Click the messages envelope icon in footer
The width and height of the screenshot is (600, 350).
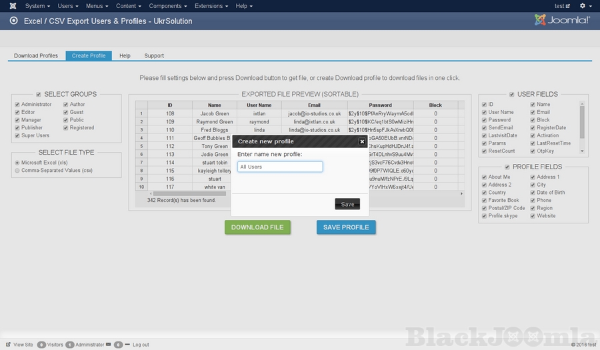(x=109, y=345)
